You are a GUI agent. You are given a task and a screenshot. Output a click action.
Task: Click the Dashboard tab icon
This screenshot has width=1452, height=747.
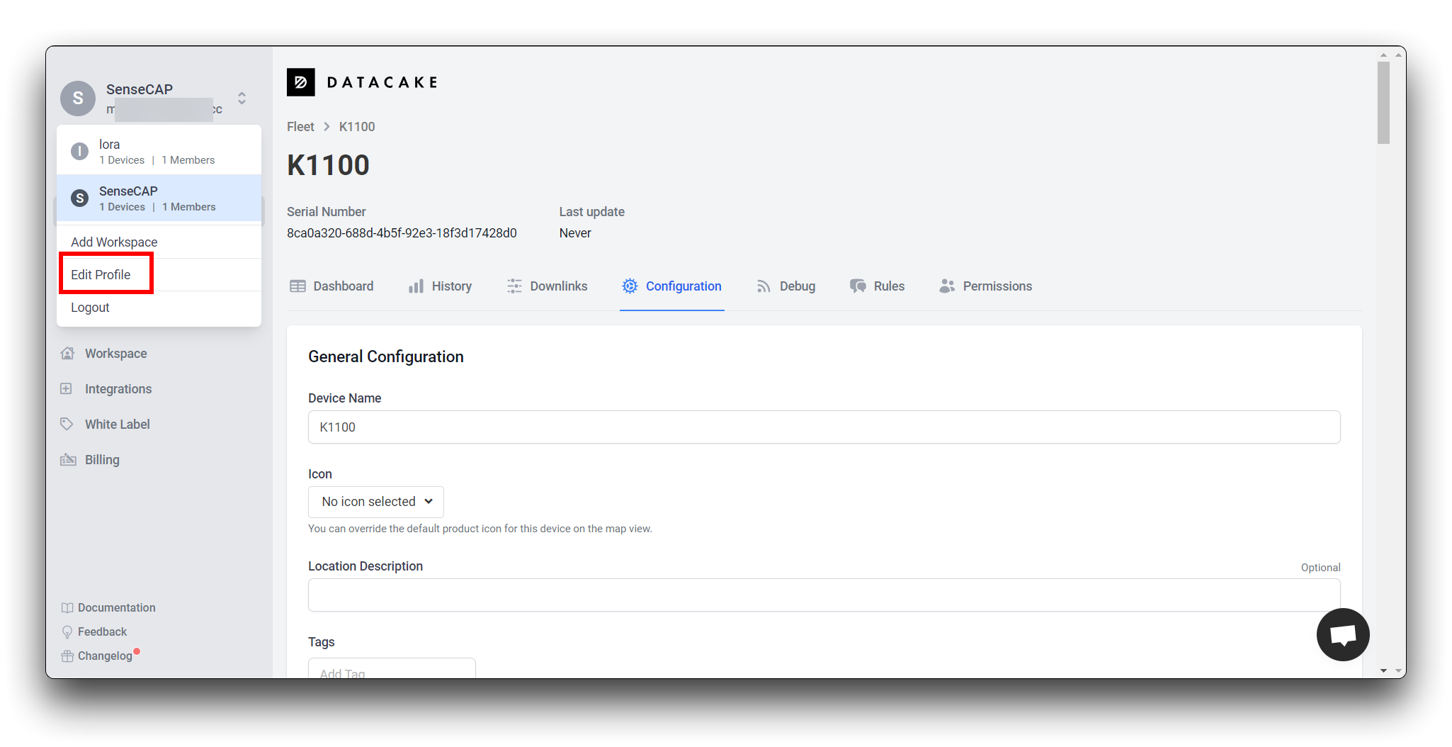tap(297, 286)
